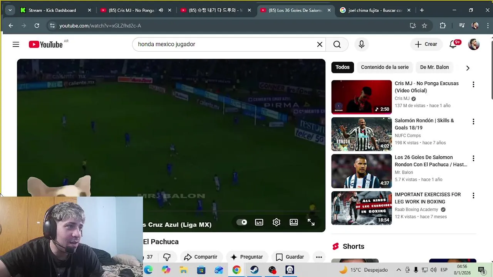Image resolution: width=493 pixels, height=277 pixels.
Task: Run search with the magnifier button
Action: 337,44
